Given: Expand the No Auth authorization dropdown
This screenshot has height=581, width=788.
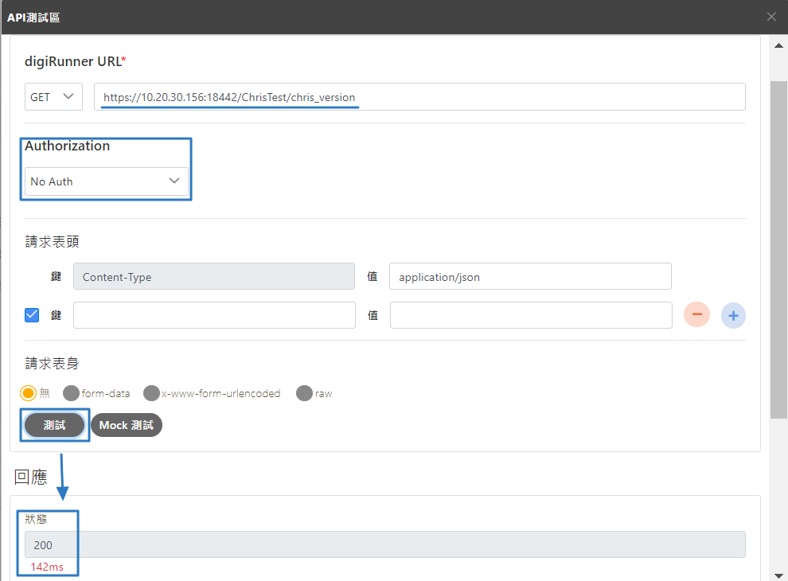Looking at the screenshot, I should click(106, 181).
